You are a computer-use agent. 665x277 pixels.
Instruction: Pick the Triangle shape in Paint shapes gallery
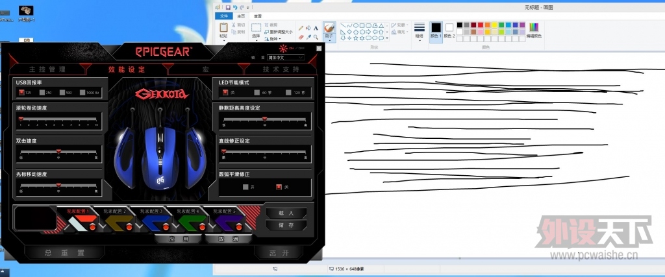[x=381, y=25]
